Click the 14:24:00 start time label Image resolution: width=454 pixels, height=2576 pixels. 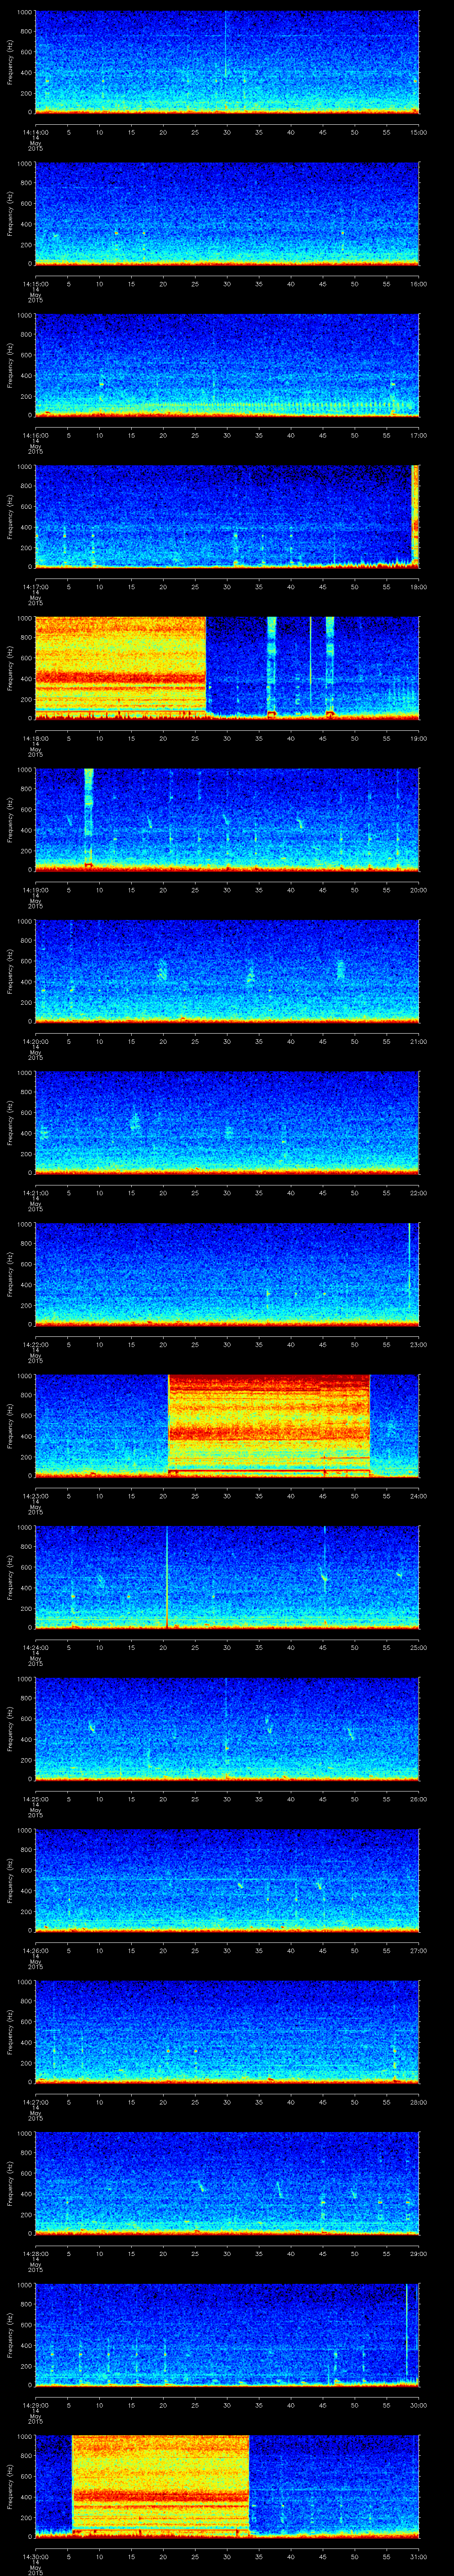coord(35,1647)
